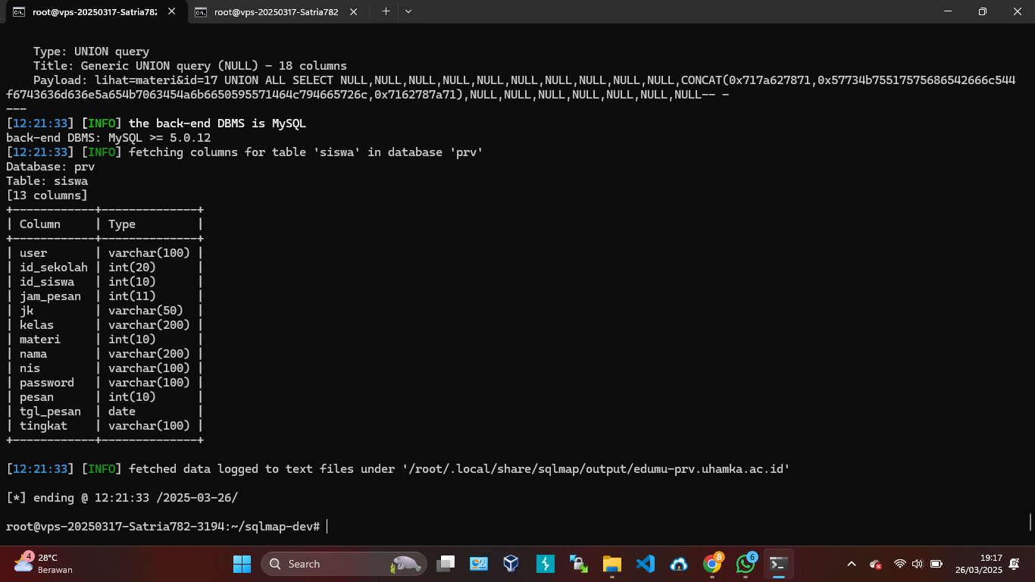Click the 'nama' column row
The width and height of the screenshot is (1035, 582).
tap(33, 354)
